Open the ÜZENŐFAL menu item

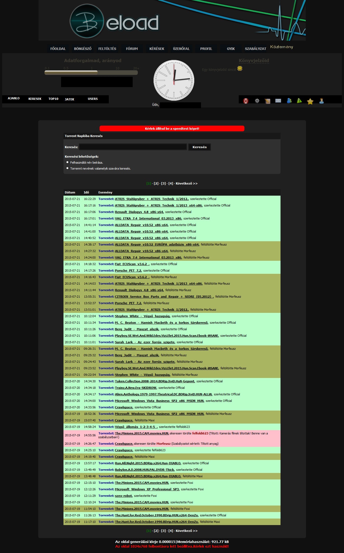click(181, 49)
